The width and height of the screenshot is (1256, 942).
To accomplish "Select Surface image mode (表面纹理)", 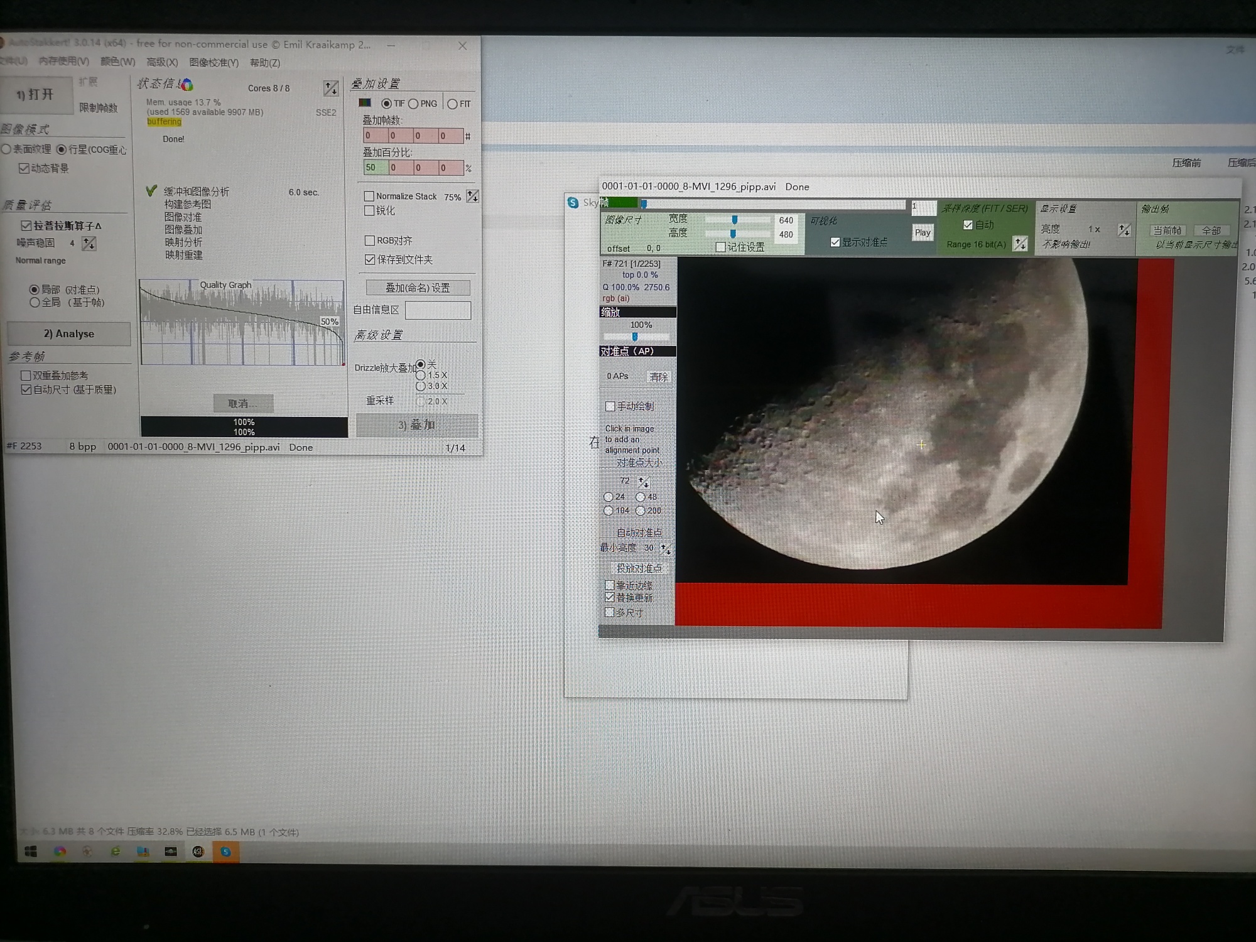I will 6,149.
